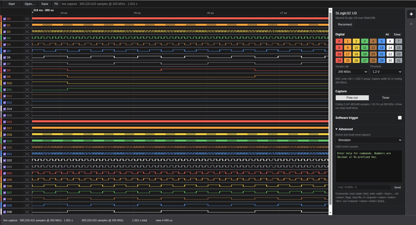Collapse the Advanced section
Viewport: 416px width, 225px height.
(x=344, y=129)
